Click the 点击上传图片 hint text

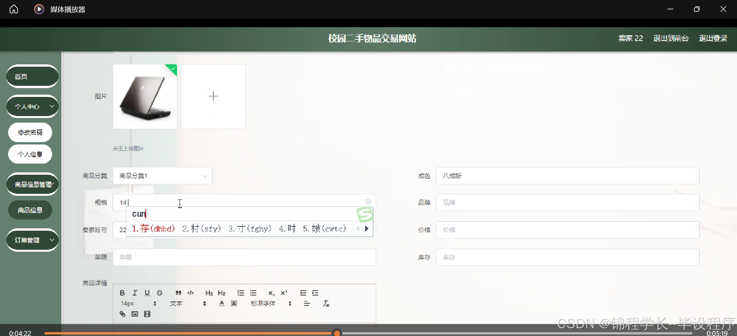click(x=128, y=149)
